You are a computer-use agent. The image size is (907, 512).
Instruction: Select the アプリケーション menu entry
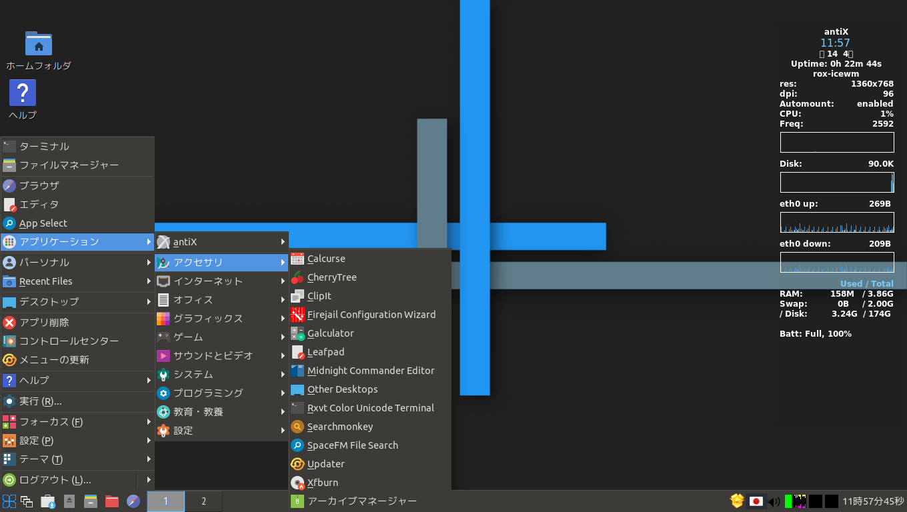coord(77,242)
